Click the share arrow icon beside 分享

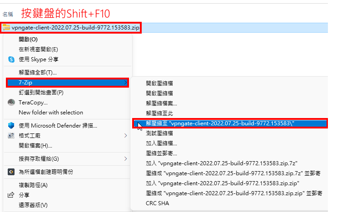click(x=11, y=195)
